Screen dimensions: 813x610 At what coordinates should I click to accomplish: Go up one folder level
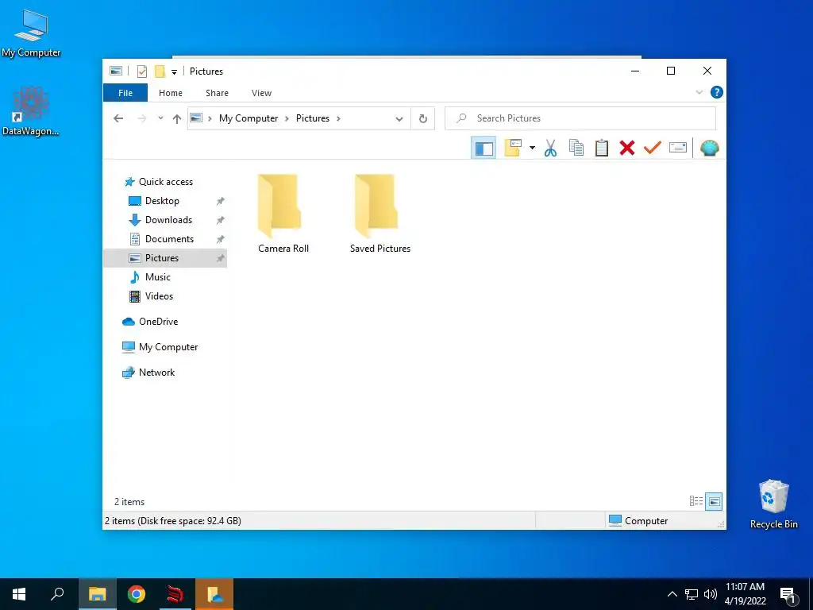pos(177,118)
